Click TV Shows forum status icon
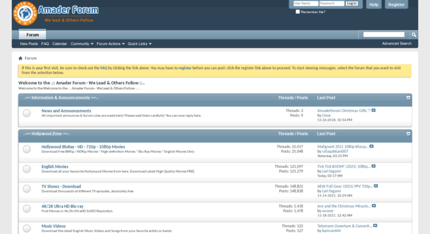 [27, 189]
